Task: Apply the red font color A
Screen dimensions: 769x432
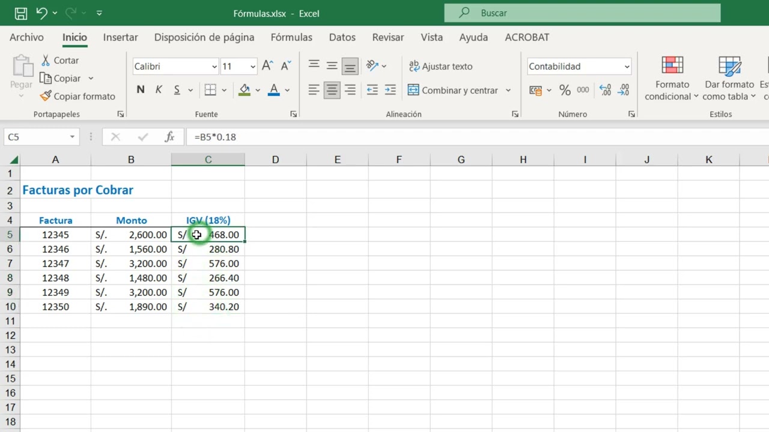Action: click(274, 90)
